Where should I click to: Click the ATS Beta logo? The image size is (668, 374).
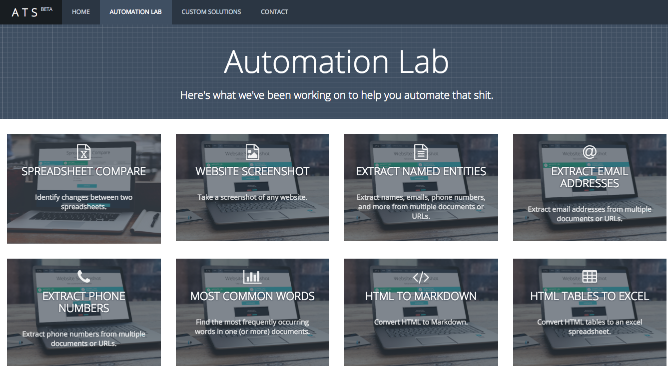click(31, 12)
